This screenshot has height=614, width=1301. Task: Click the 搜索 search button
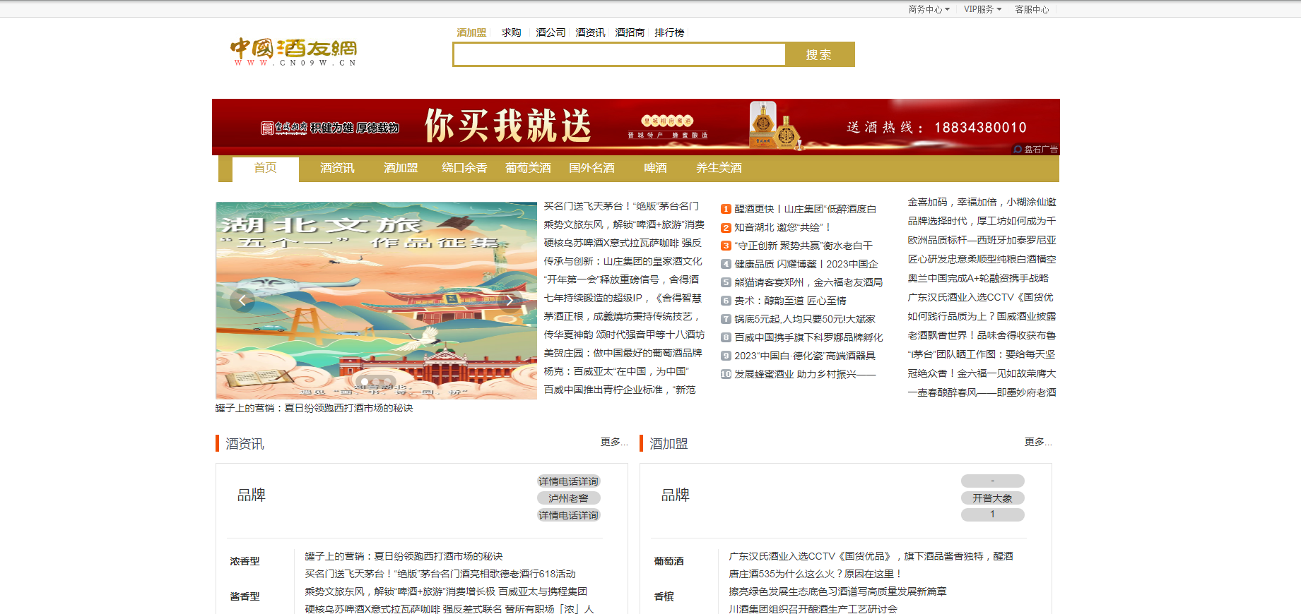(819, 54)
